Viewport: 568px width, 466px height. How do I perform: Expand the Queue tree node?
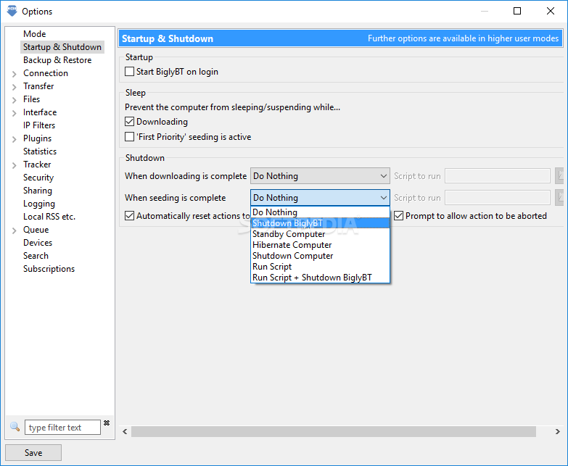[14, 230]
